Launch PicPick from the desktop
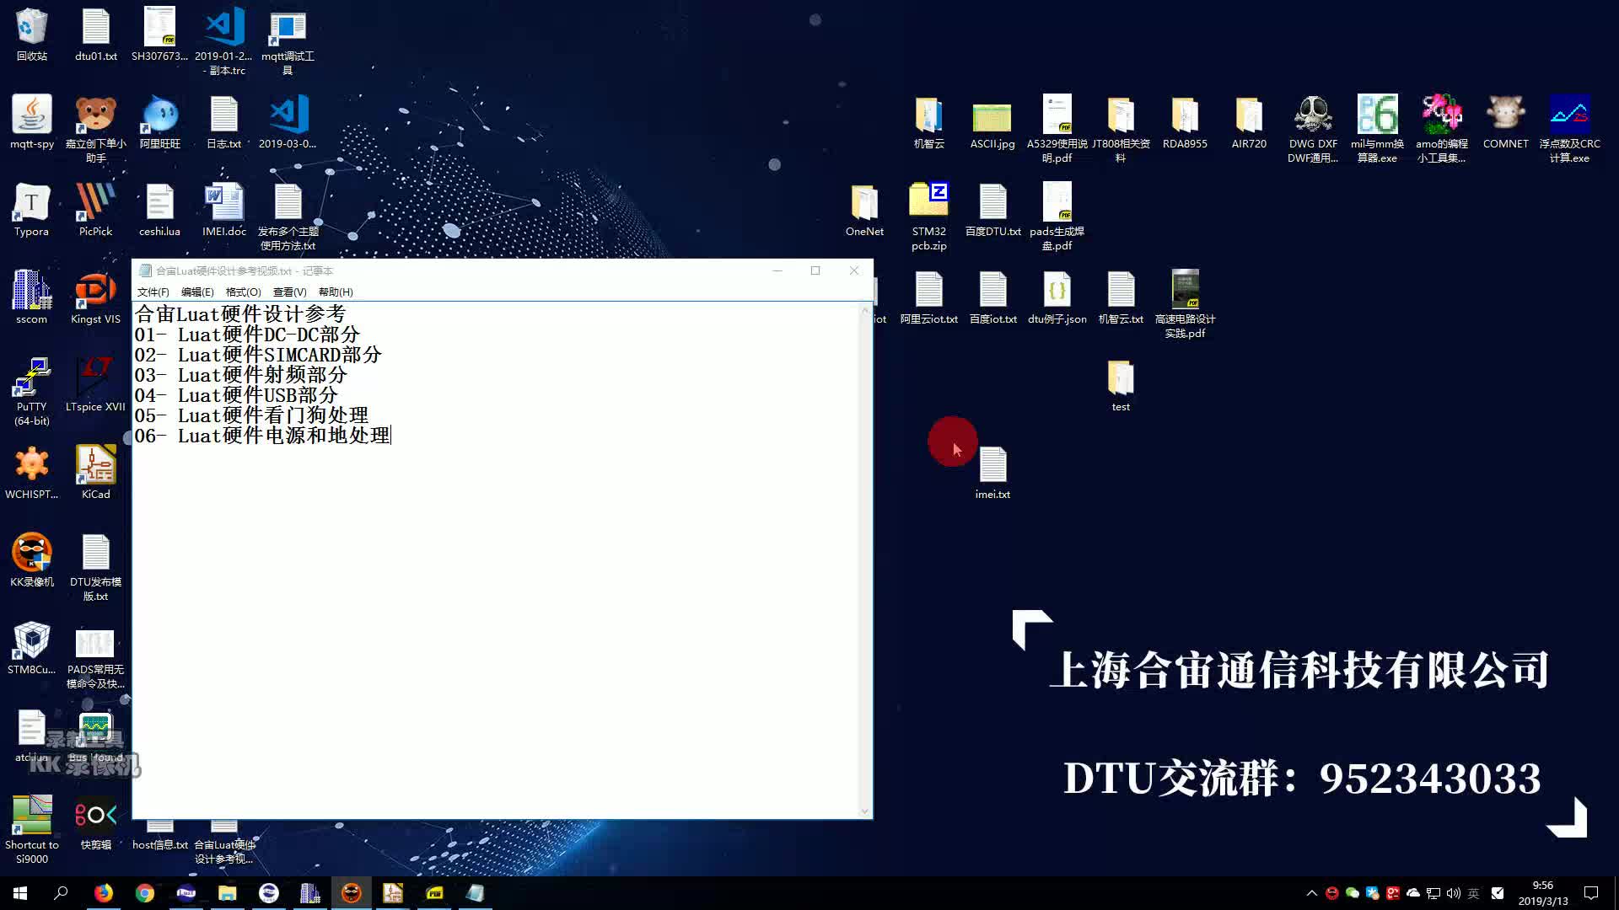 coord(95,210)
